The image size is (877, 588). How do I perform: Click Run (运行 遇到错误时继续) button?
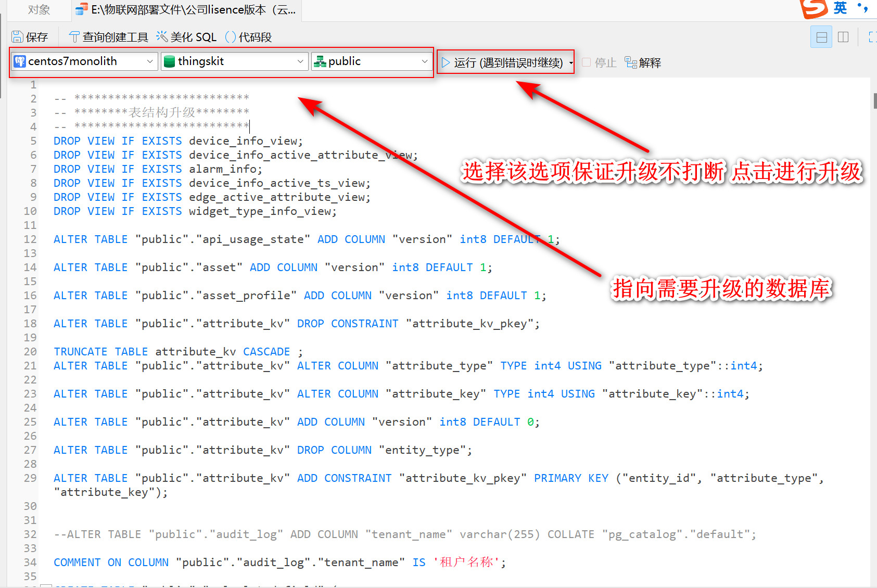[502, 62]
